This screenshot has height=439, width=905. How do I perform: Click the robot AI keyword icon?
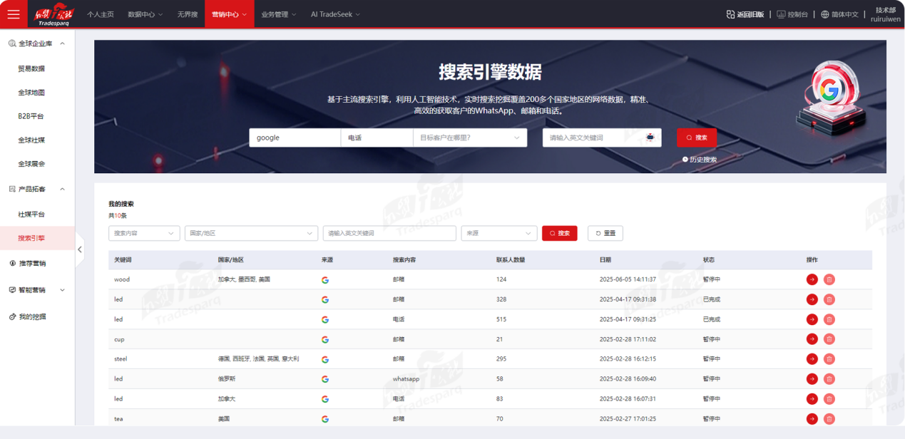pos(650,138)
